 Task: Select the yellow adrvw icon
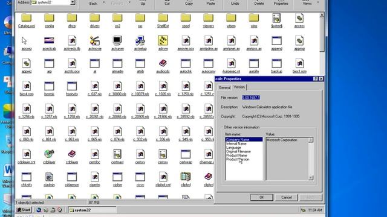pyautogui.click(x=163, y=40)
